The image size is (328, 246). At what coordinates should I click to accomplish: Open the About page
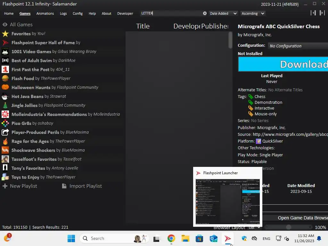pyautogui.click(x=106, y=13)
